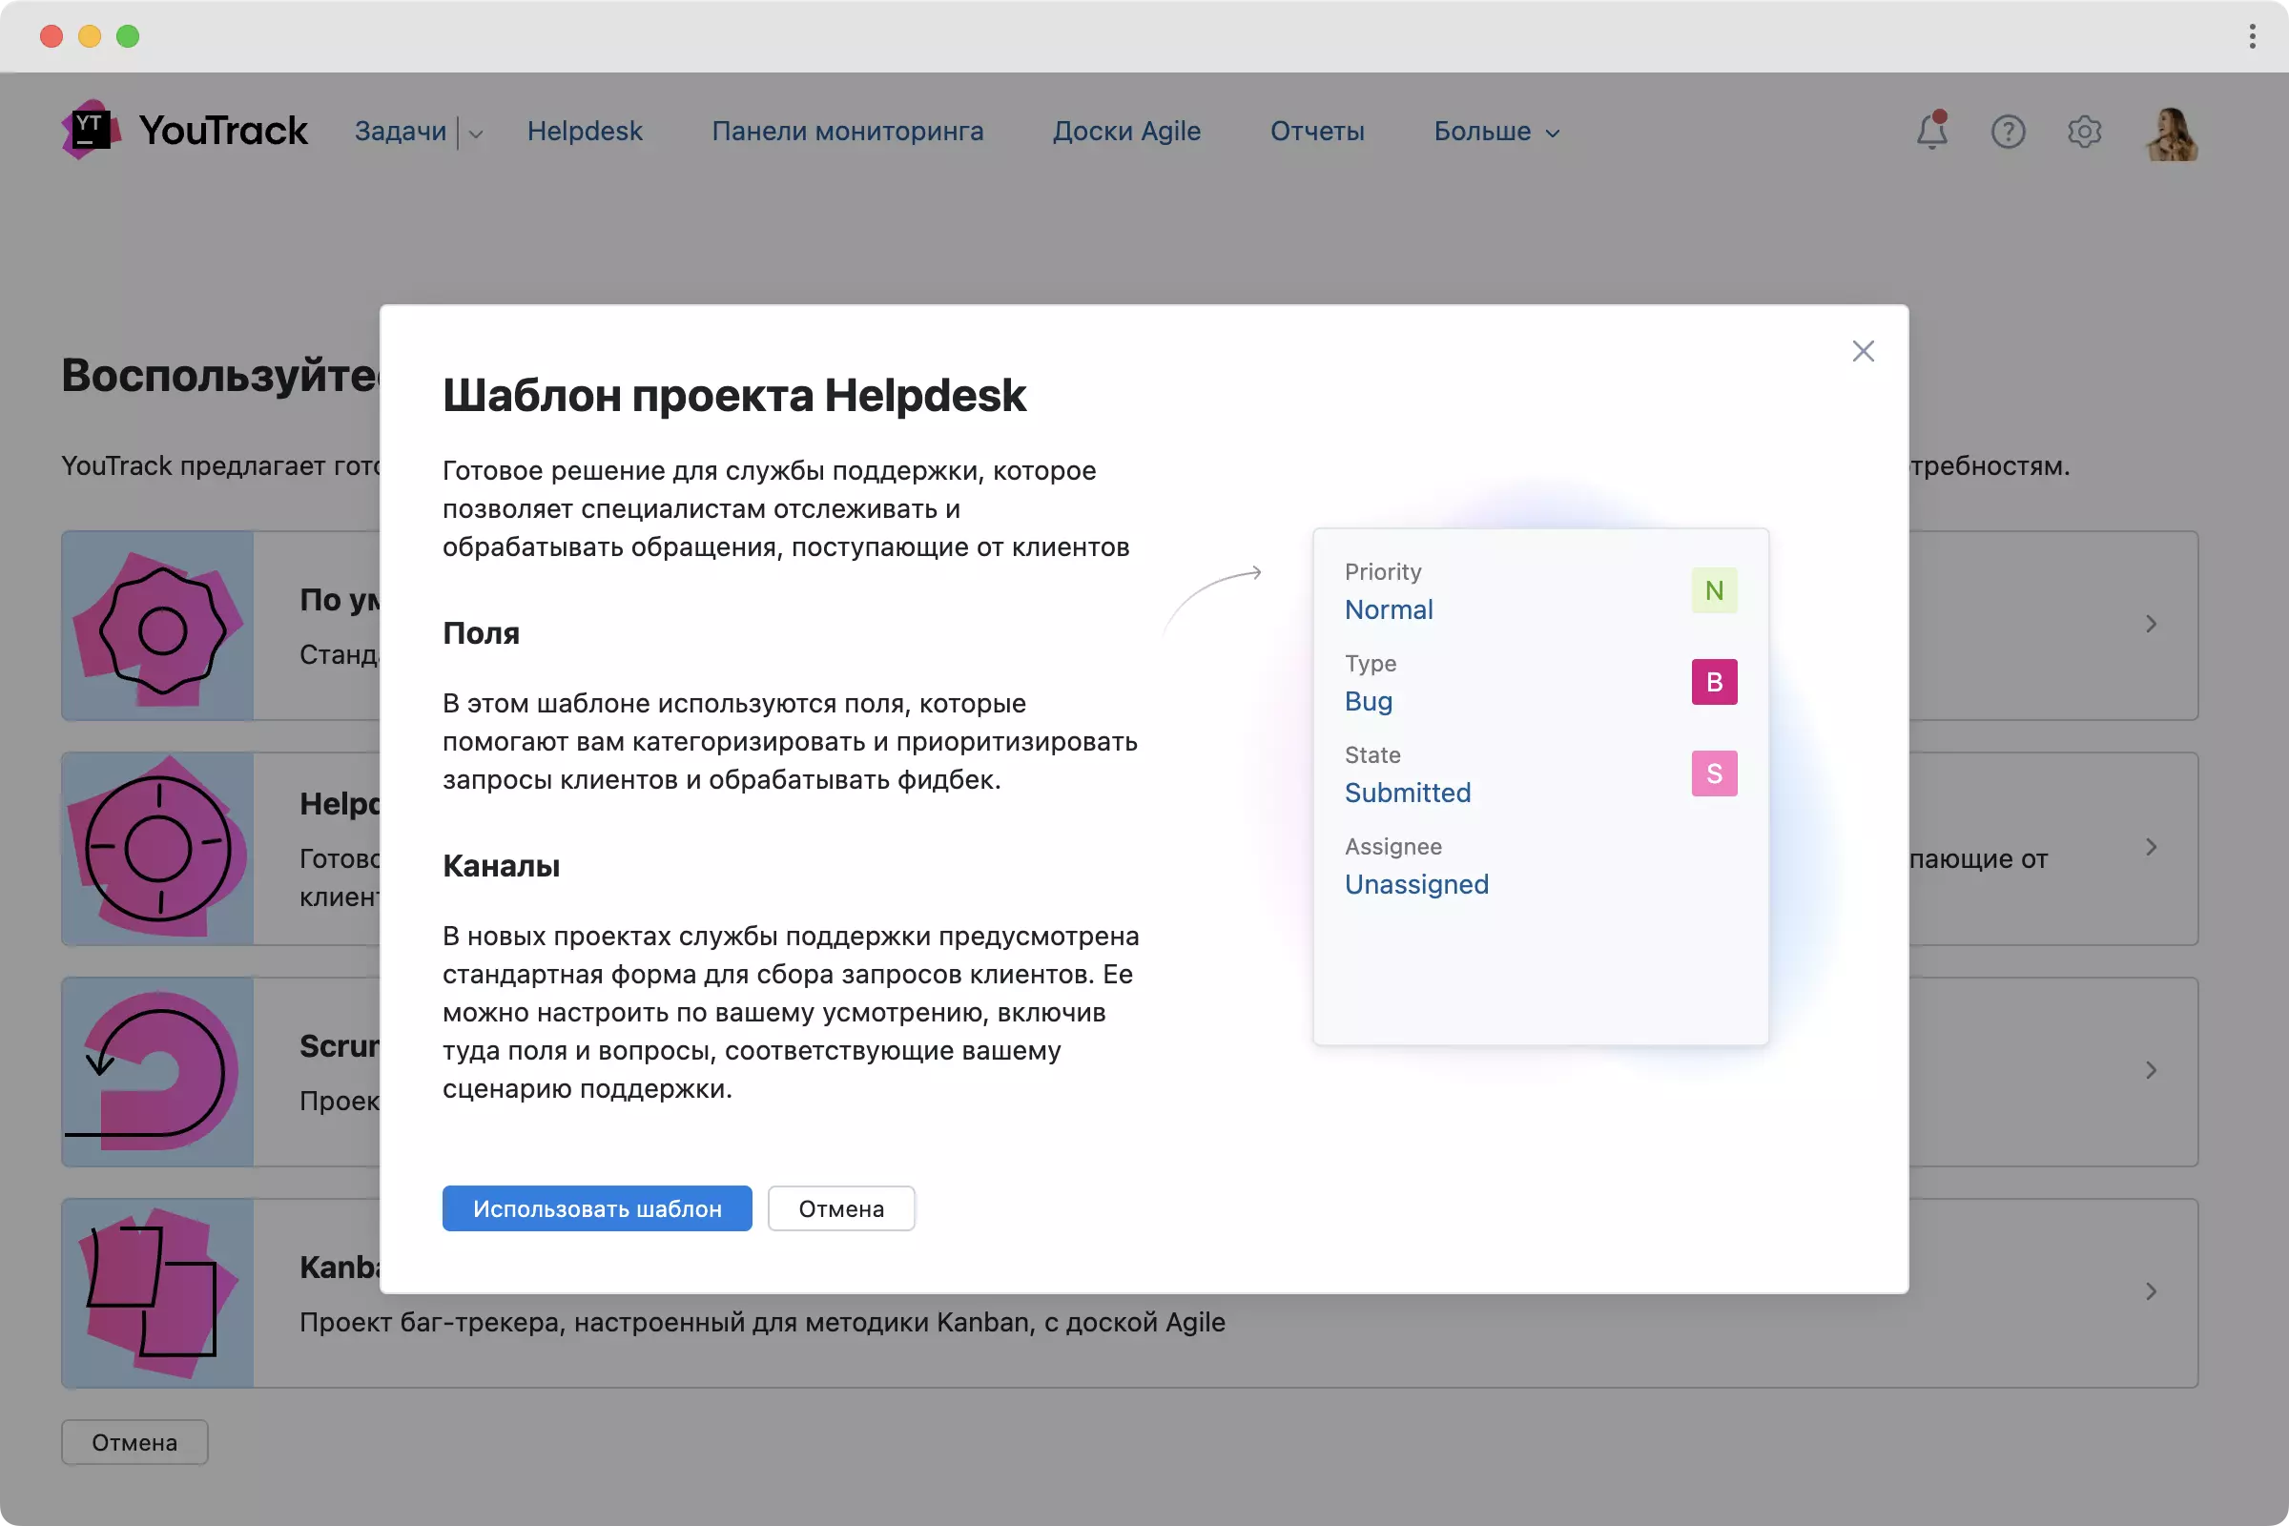Click the Default template gear thumbnail
The image size is (2289, 1526).
158,626
